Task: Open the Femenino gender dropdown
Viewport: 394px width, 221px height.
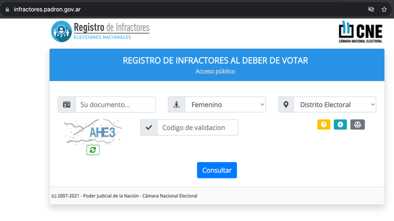Action: point(225,105)
